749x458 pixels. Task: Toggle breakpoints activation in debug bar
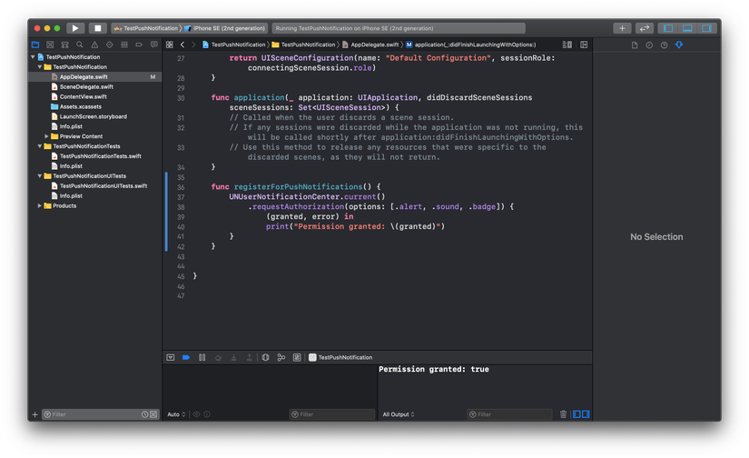186,358
